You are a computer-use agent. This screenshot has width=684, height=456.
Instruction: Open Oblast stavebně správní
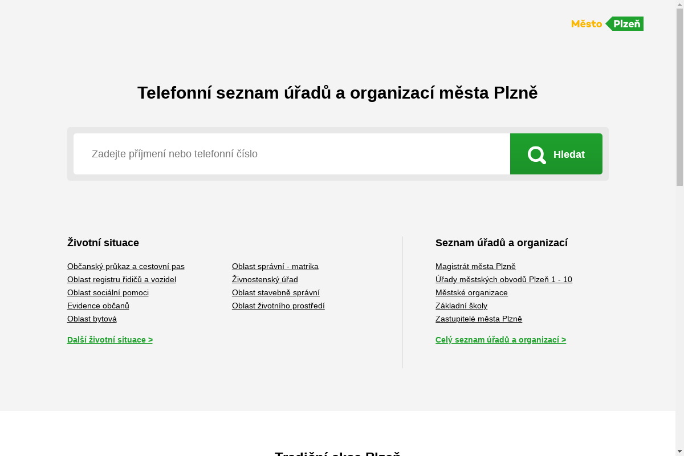click(275, 292)
